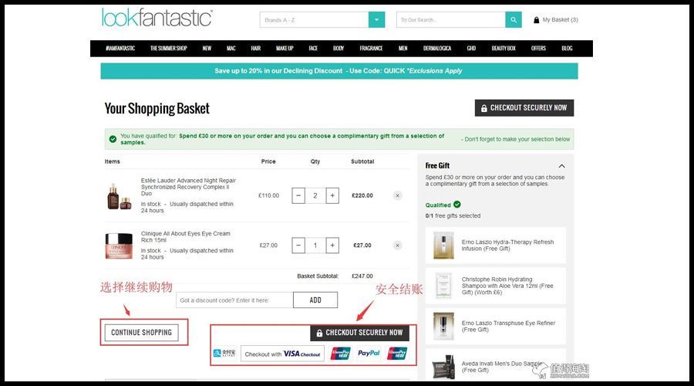Click the Basket Subtotal £247.00 value
This screenshot has height=386, width=694.
pyautogui.click(x=362, y=276)
